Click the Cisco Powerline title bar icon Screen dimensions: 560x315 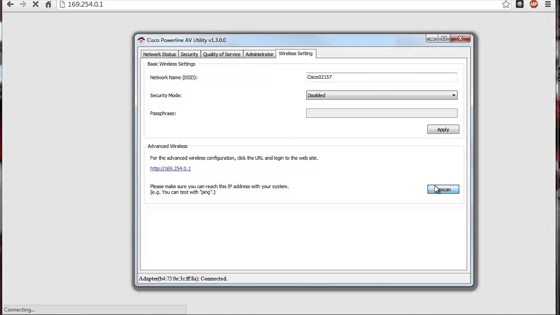pyautogui.click(x=141, y=40)
